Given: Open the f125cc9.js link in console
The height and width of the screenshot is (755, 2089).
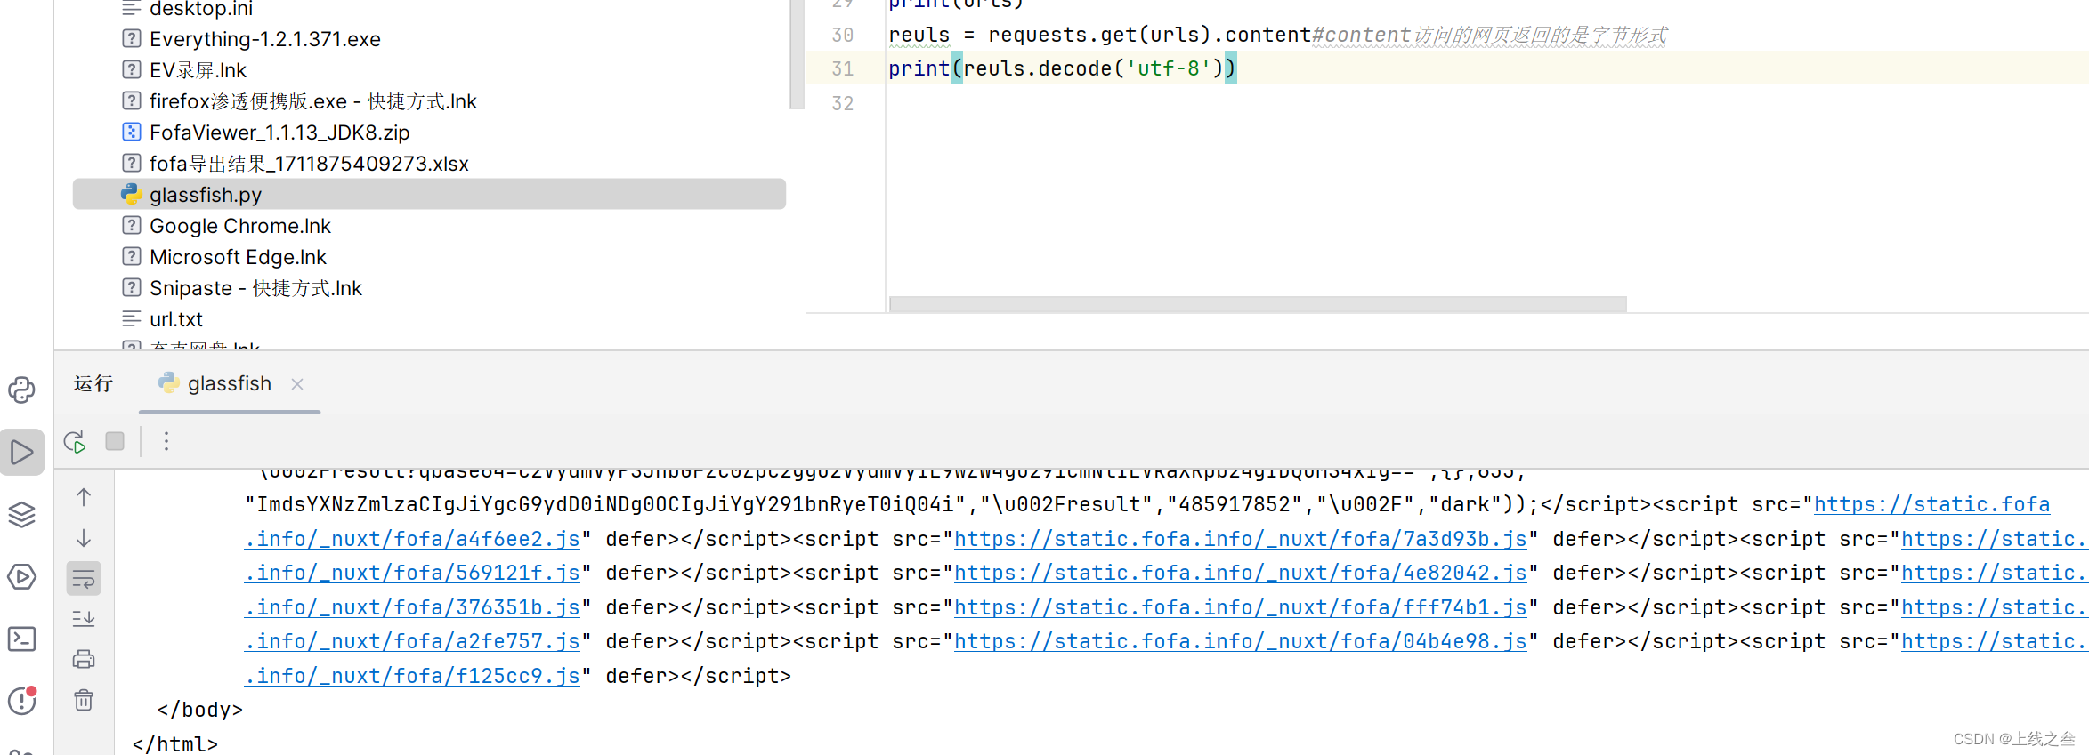Looking at the screenshot, I should pyautogui.click(x=413, y=676).
